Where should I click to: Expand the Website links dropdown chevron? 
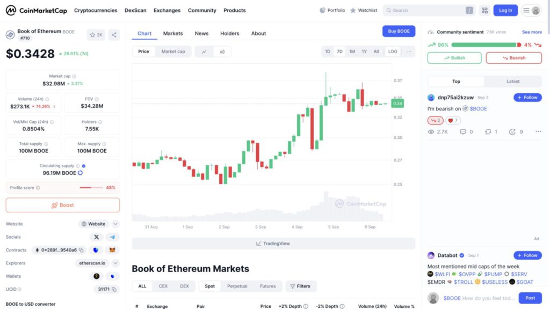[115, 224]
